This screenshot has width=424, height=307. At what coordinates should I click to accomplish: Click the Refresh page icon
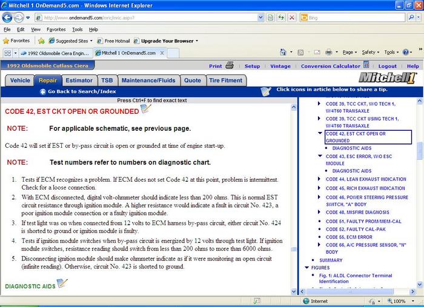coord(281,18)
